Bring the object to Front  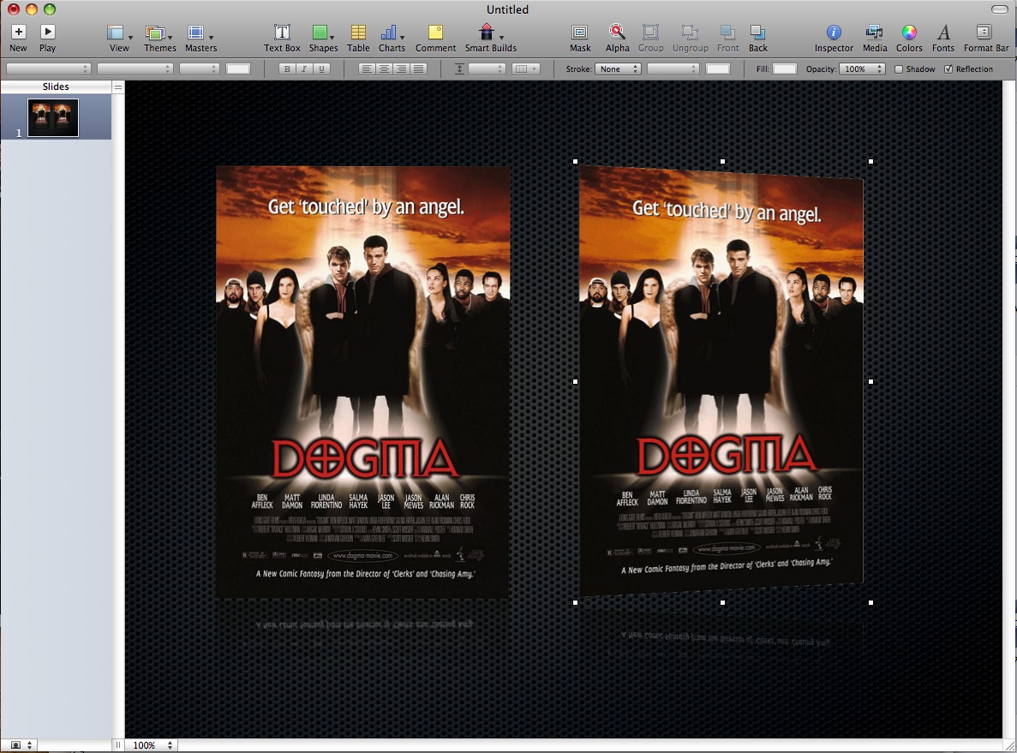(727, 39)
